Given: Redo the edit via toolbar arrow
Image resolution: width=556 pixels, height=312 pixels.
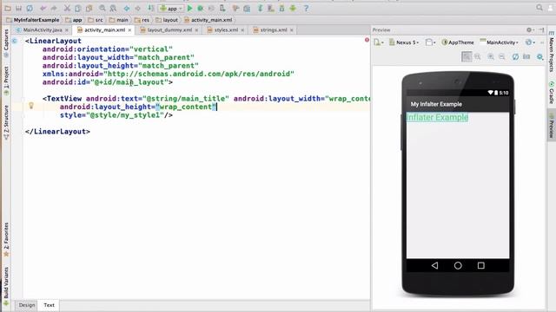Looking at the screenshot, I should point(54,8).
